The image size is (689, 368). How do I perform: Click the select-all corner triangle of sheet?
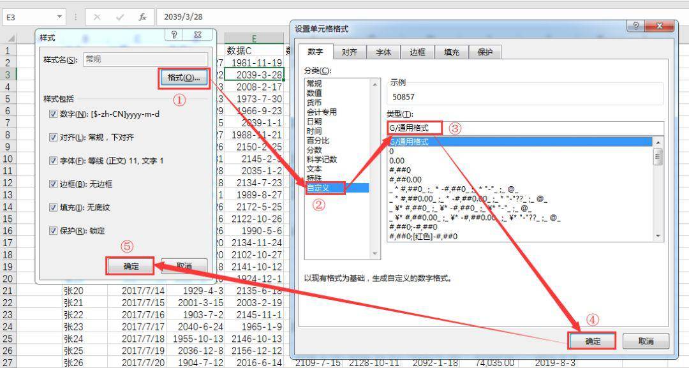(x=10, y=39)
